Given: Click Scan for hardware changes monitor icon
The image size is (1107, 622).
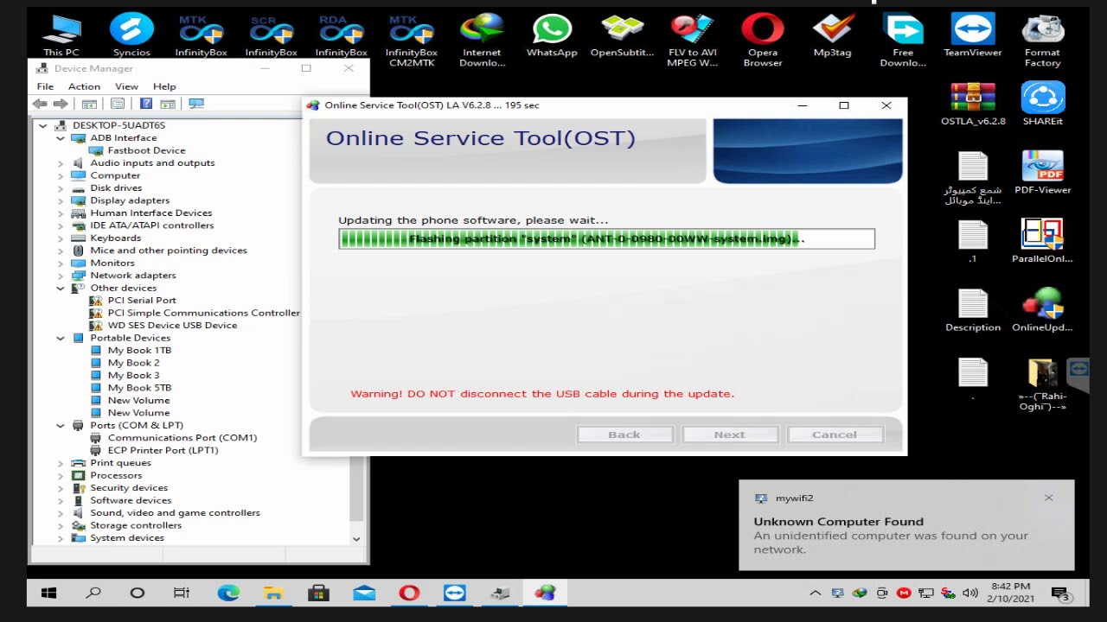Looking at the screenshot, I should [196, 104].
